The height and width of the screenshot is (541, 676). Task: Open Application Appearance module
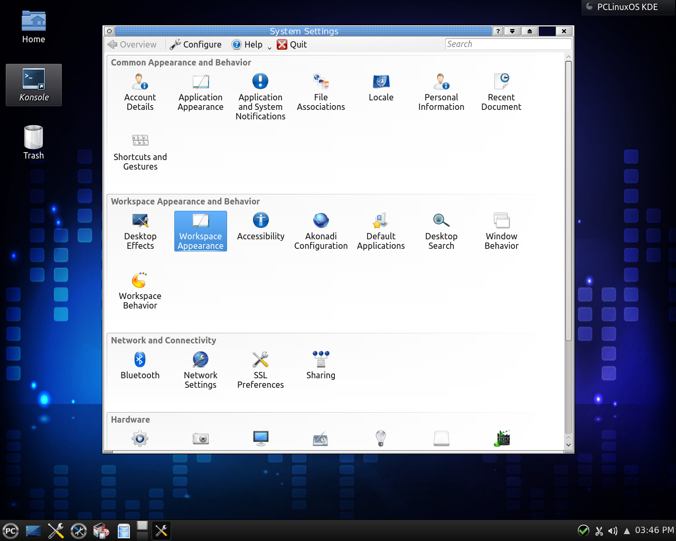201,92
